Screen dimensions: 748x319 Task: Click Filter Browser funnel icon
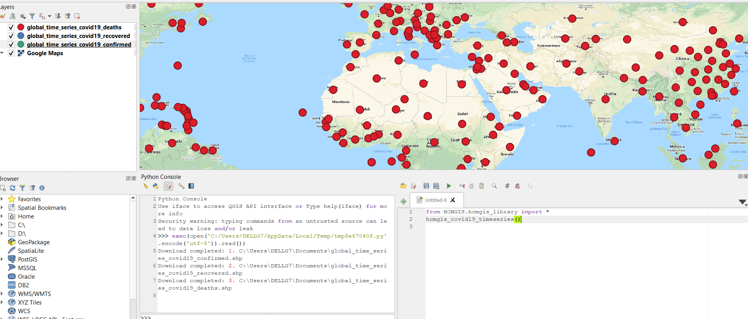22,188
